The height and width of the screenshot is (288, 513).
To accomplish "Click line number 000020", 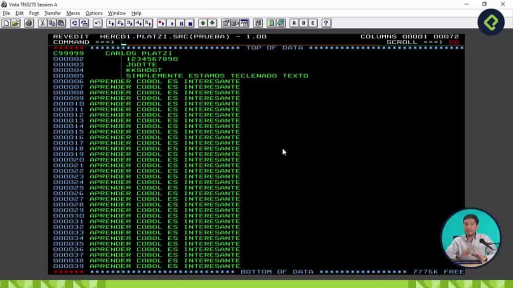I will 68,159.
